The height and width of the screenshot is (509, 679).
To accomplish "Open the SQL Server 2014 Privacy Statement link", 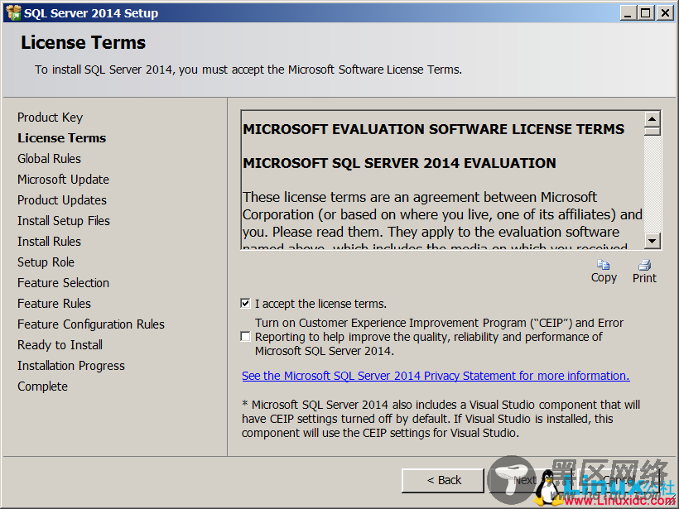I will coord(436,376).
